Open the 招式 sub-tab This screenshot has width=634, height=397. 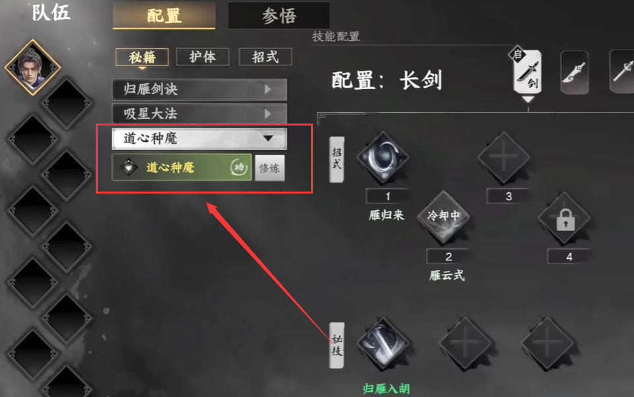tap(265, 57)
